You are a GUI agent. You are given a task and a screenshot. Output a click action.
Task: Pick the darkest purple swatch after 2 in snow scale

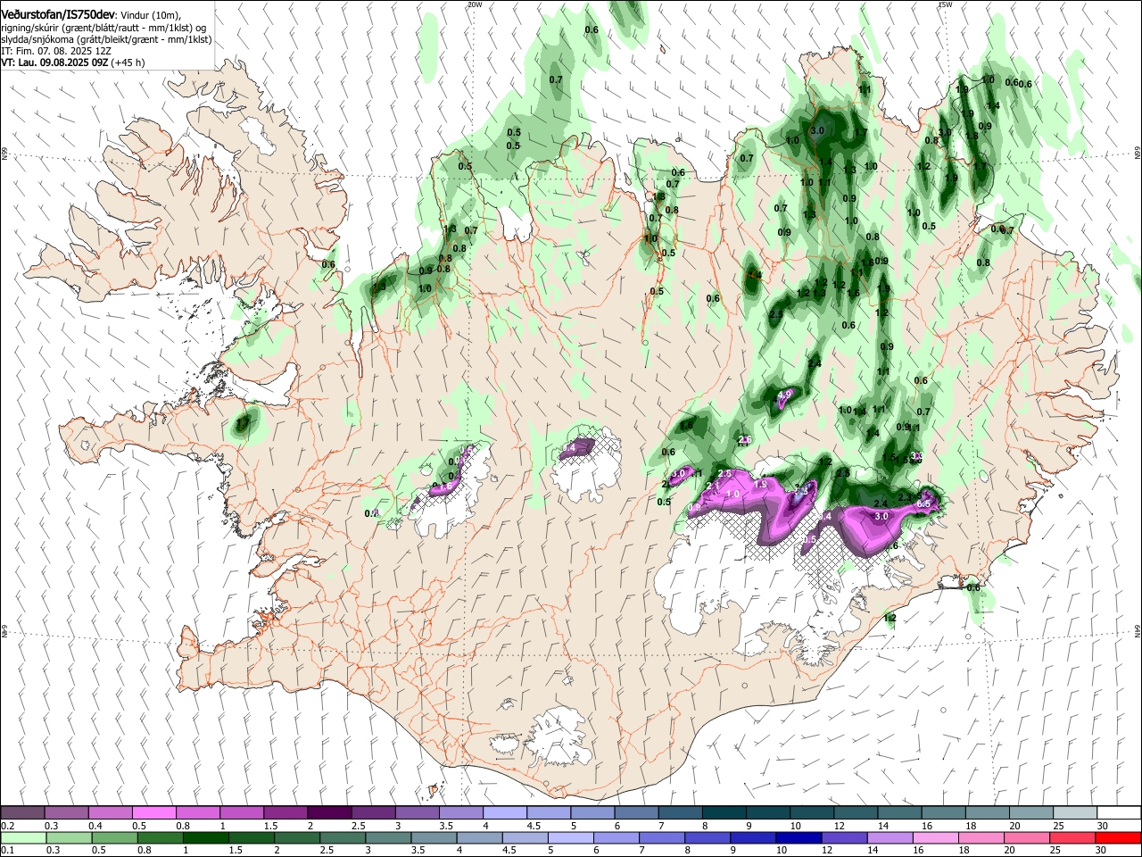pyautogui.click(x=328, y=813)
